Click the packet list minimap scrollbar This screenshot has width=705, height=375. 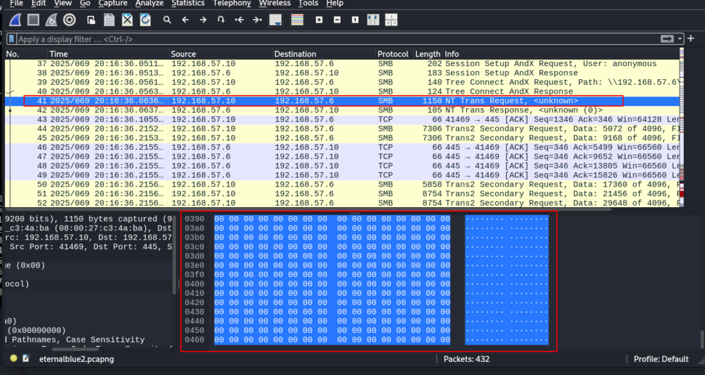(x=682, y=128)
